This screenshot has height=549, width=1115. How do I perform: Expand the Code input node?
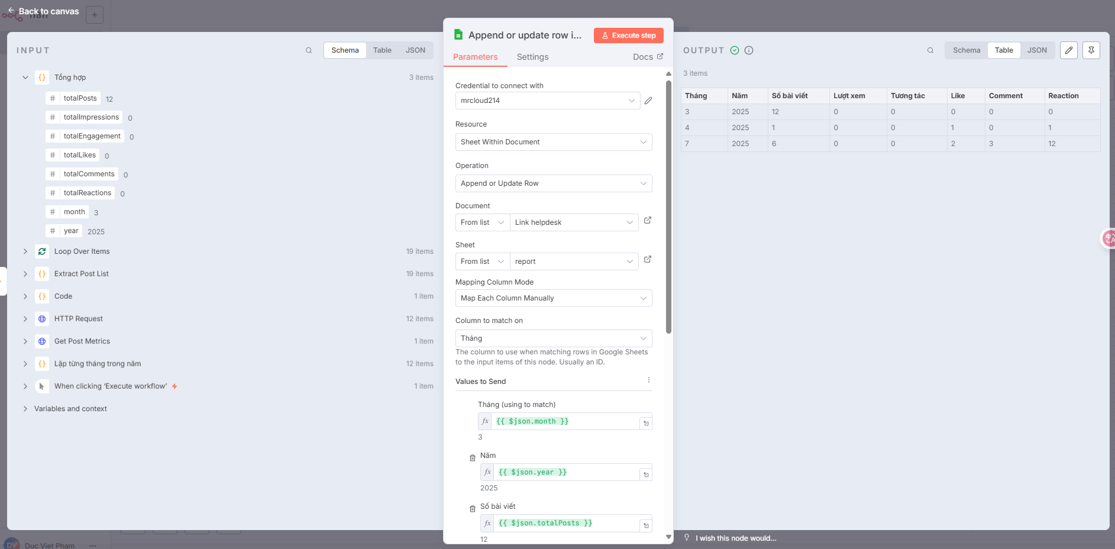(x=25, y=296)
